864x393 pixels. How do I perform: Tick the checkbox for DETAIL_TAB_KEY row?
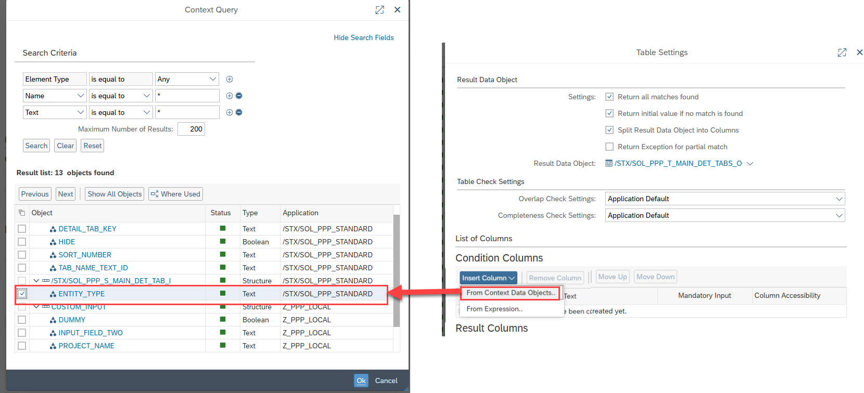click(x=22, y=229)
